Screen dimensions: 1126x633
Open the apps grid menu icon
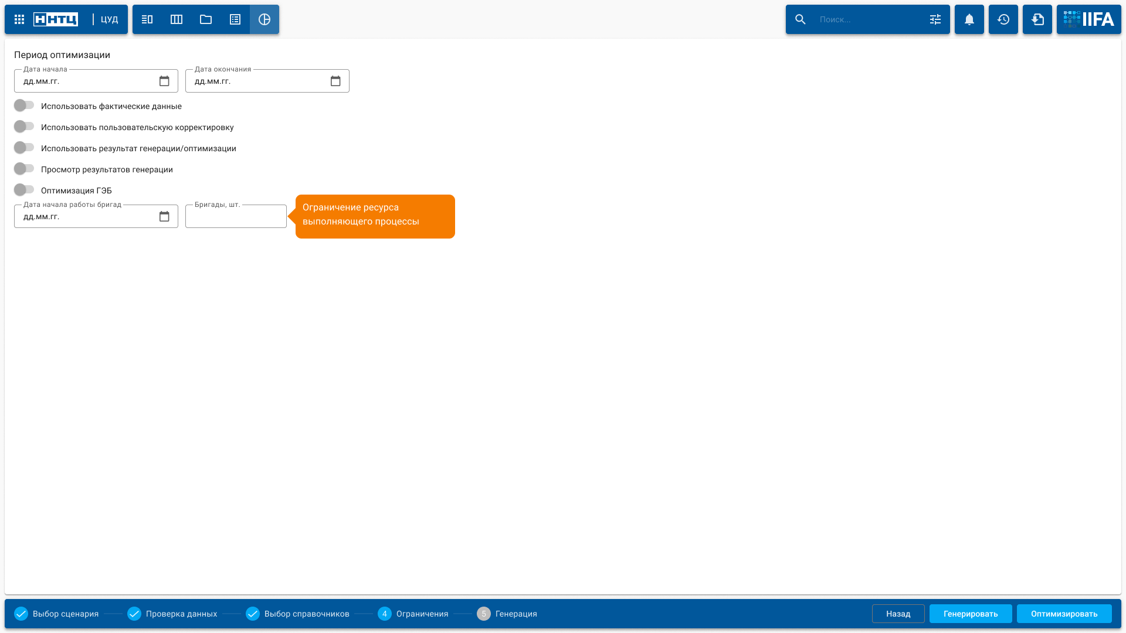[x=19, y=19]
